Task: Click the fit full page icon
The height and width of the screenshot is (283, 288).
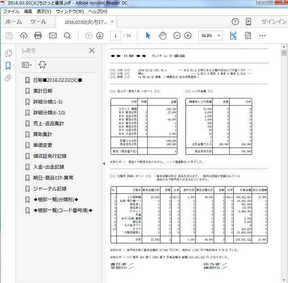Action: coord(248,35)
